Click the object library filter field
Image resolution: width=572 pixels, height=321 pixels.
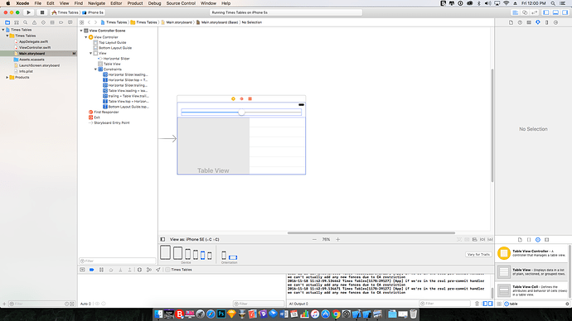pos(536,304)
